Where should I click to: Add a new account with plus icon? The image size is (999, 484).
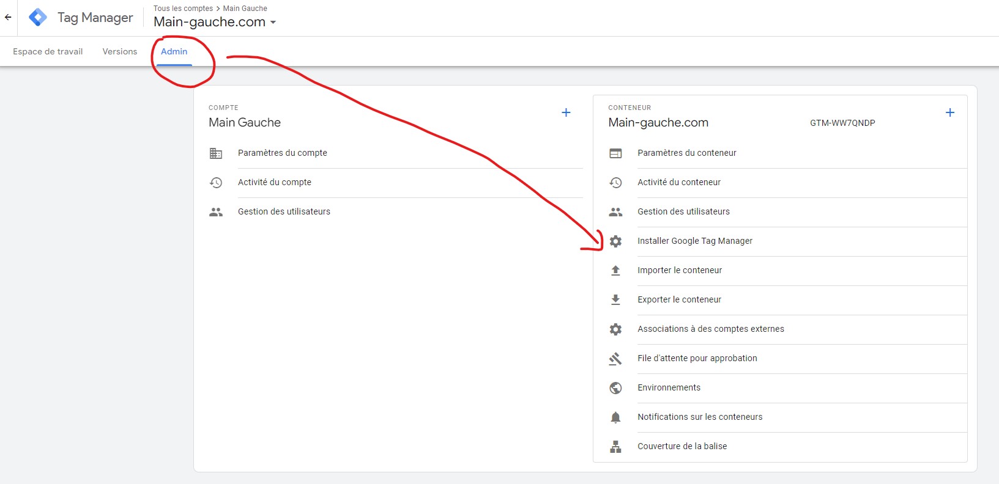[x=566, y=112]
